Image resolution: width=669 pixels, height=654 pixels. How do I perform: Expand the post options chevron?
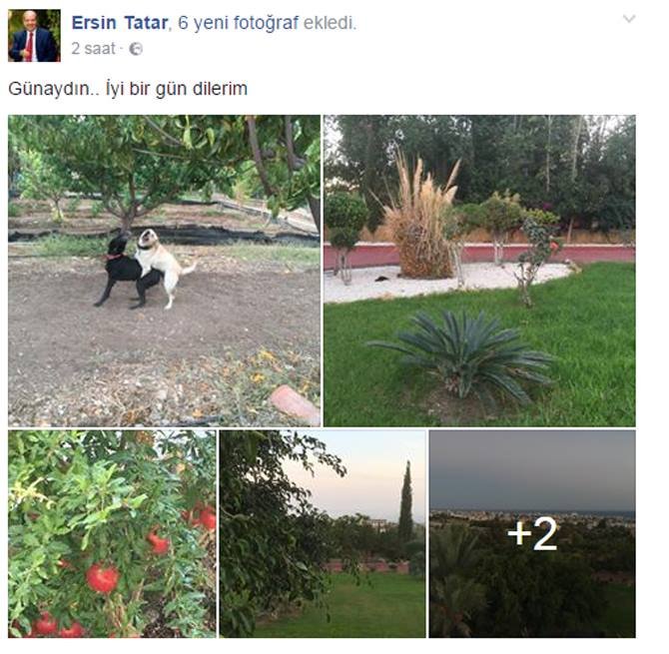tap(629, 19)
